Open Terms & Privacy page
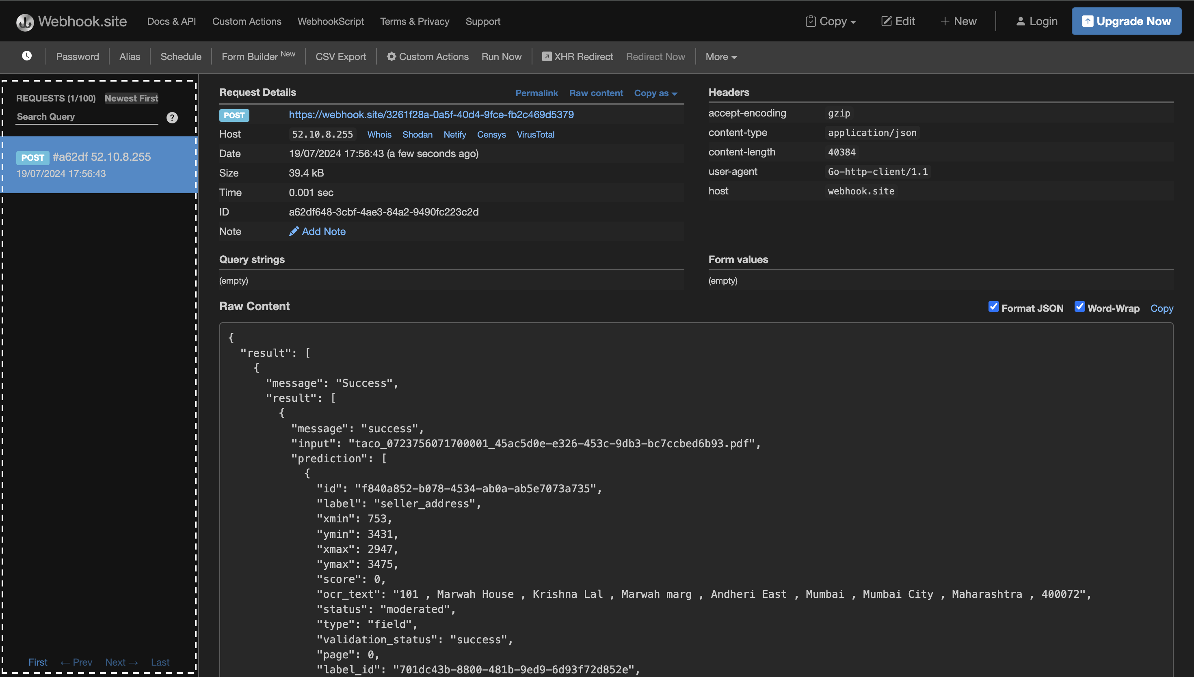This screenshot has width=1194, height=677. 415,22
